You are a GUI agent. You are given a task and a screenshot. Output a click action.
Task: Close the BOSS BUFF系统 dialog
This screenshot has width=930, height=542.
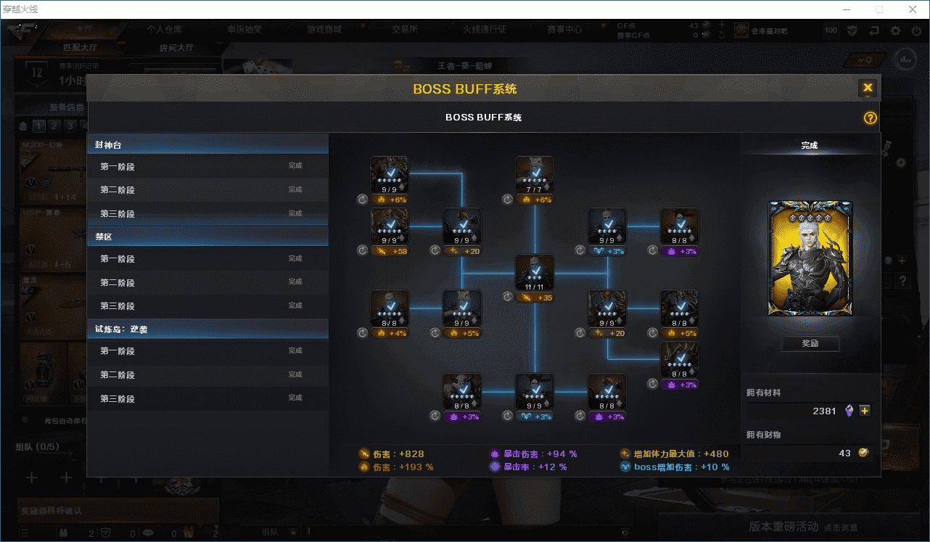coord(868,88)
